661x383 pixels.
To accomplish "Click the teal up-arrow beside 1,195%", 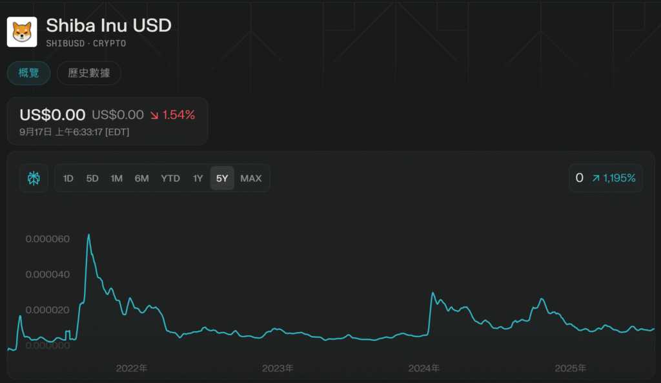I will [596, 178].
